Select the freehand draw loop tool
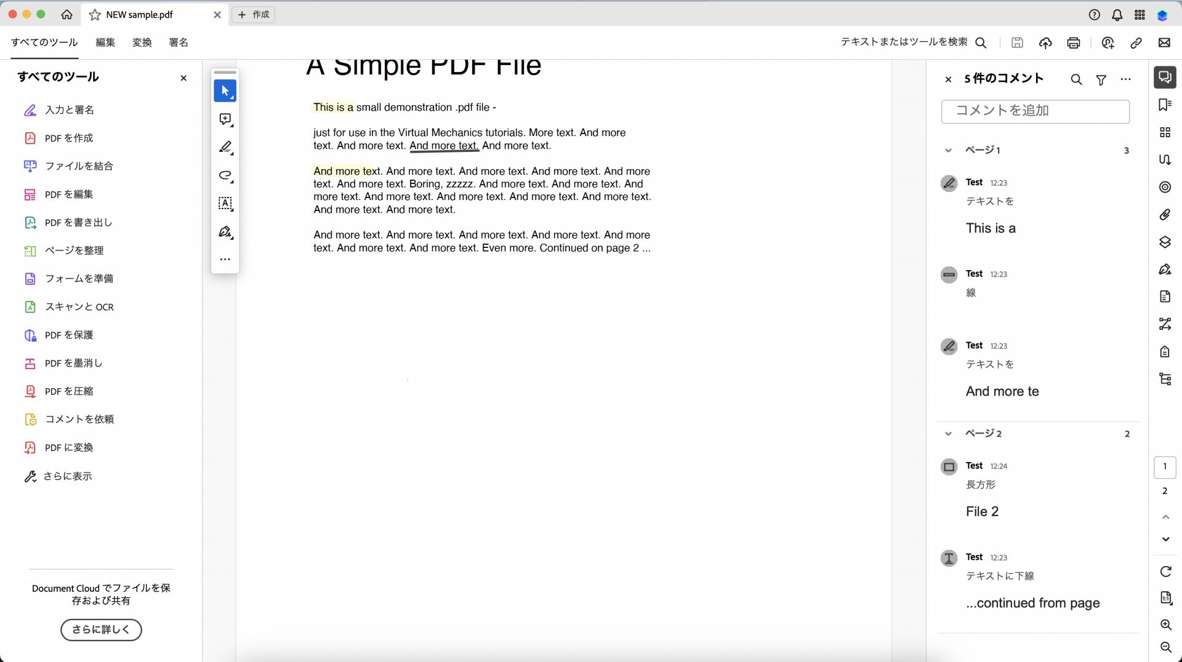This screenshot has width=1182, height=662. tap(225, 176)
